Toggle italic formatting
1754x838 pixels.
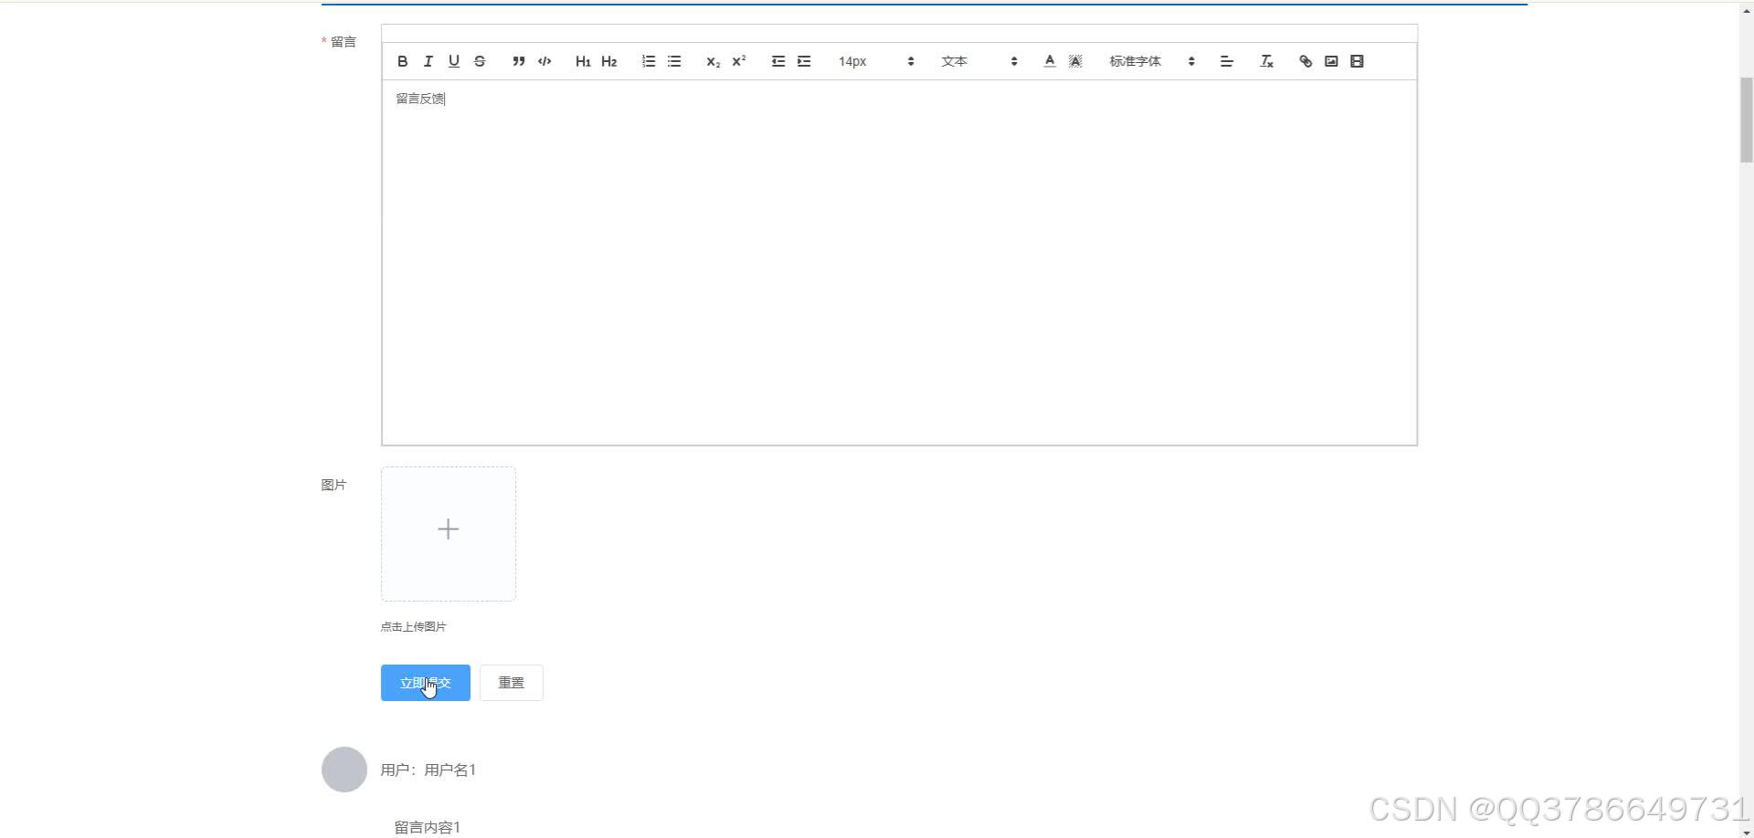coord(428,61)
